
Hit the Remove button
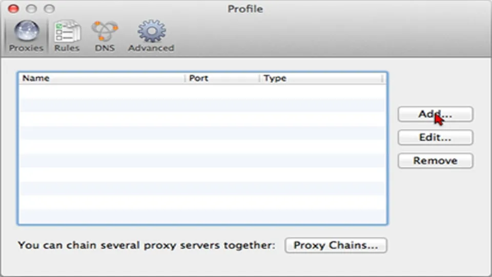click(435, 161)
